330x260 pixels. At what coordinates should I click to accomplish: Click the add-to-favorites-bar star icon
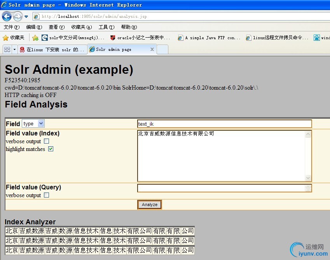coord(35,38)
